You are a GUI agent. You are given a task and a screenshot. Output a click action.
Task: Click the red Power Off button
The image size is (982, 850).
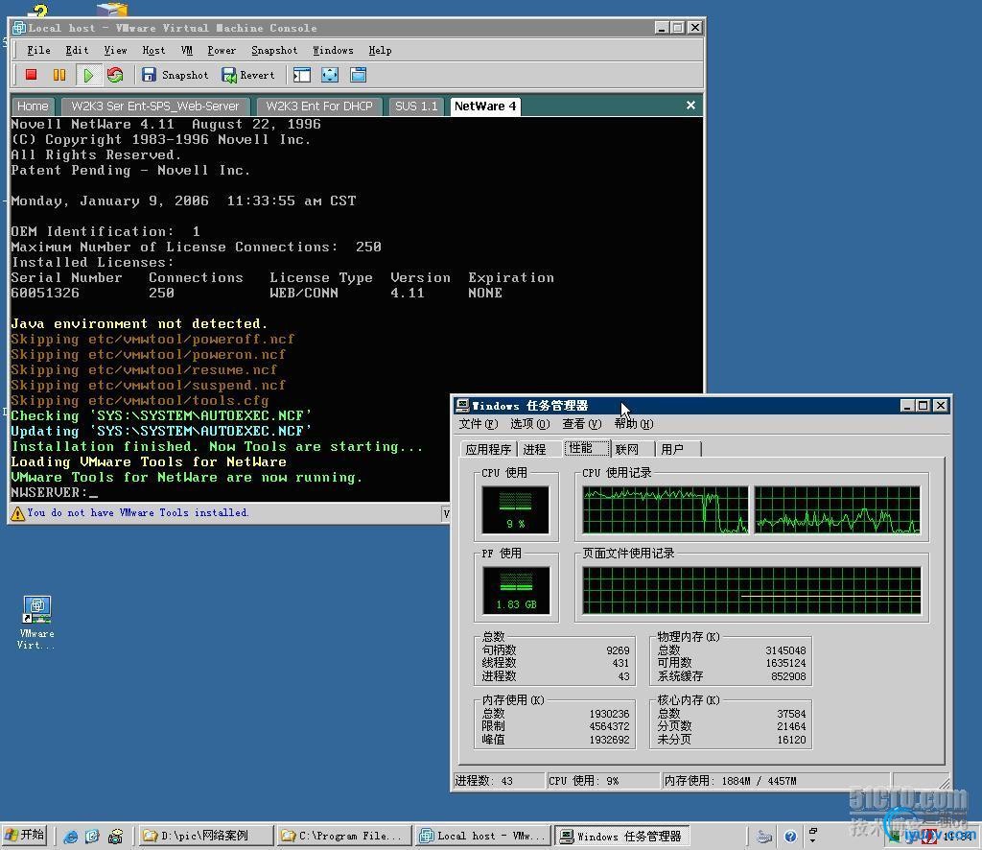pyautogui.click(x=31, y=75)
